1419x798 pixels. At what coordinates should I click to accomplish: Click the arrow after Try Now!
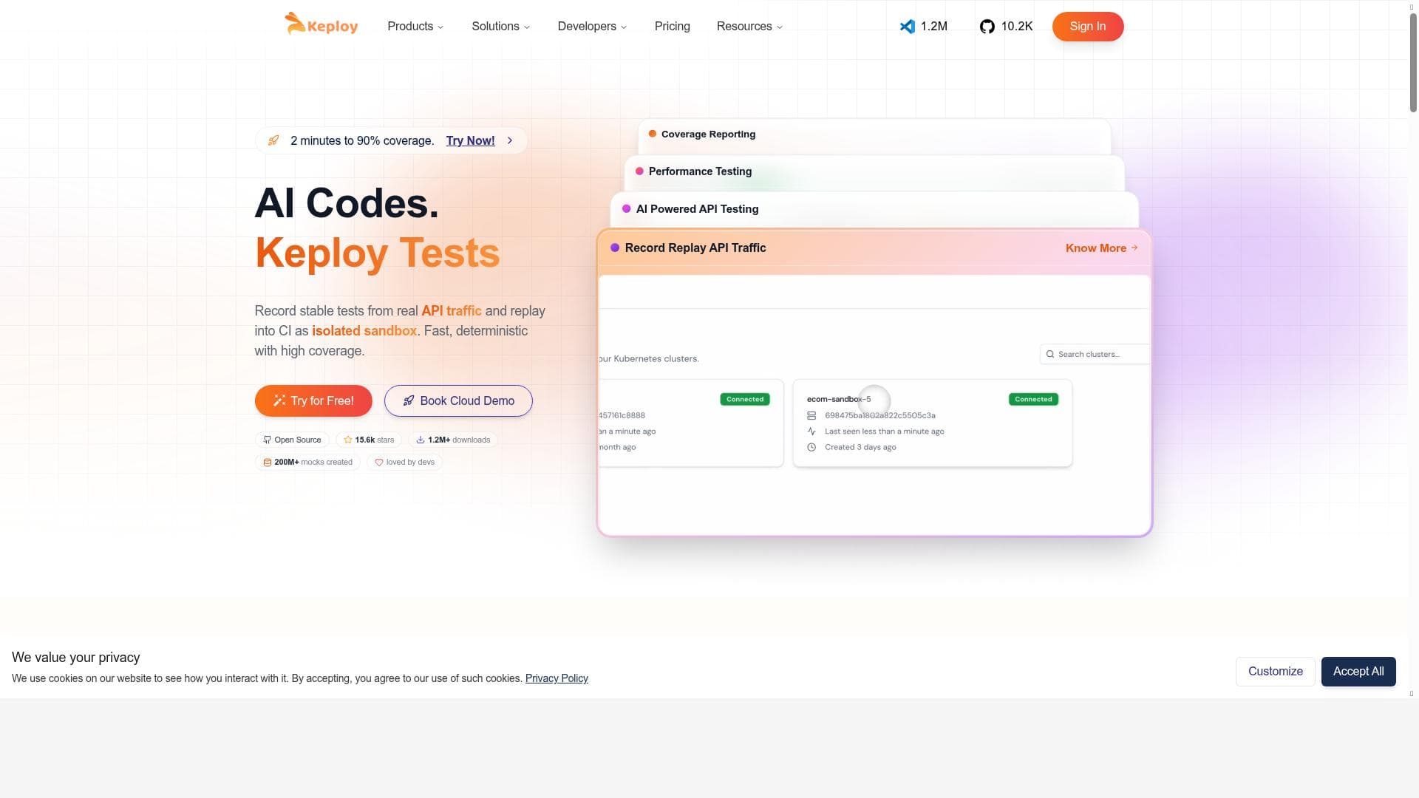point(510,140)
